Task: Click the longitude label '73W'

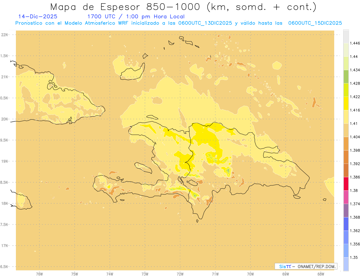Action: click(145, 274)
